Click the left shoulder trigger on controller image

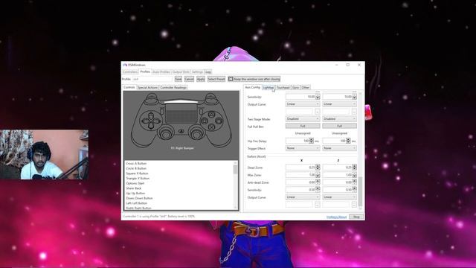pos(152,97)
